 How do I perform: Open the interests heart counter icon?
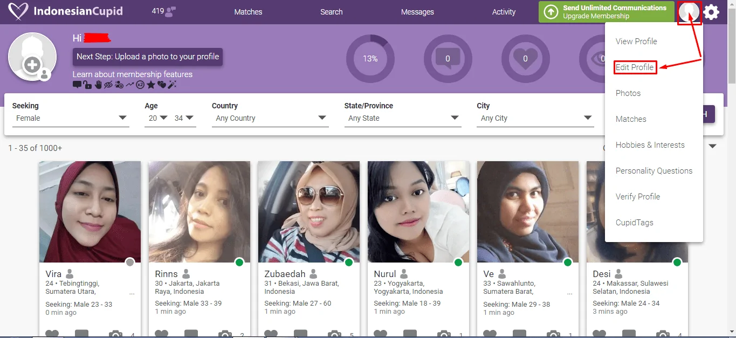[525, 58]
